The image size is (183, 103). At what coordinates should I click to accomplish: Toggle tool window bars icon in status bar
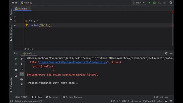click(11, 101)
